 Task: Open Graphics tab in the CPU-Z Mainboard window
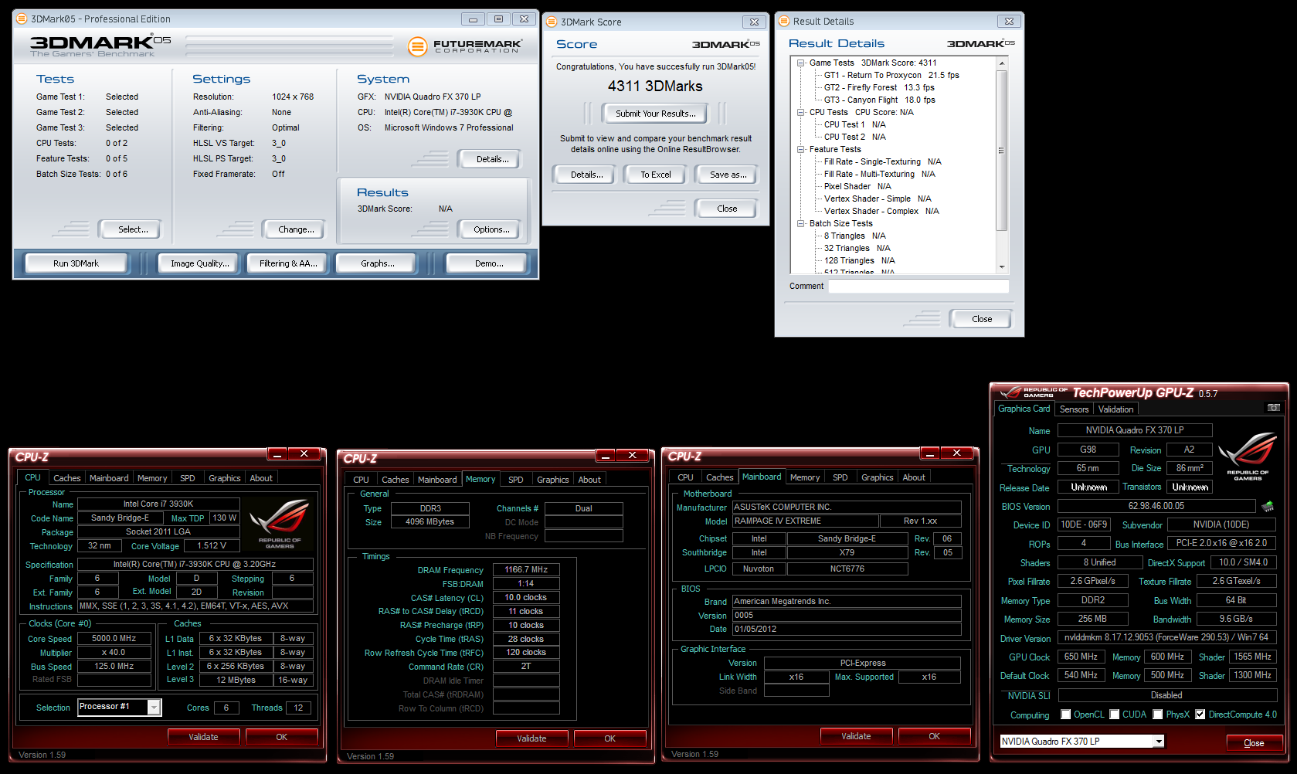coord(877,477)
